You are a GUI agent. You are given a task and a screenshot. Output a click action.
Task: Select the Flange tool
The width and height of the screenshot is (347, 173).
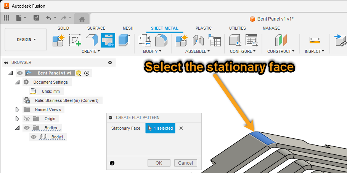click(92, 40)
